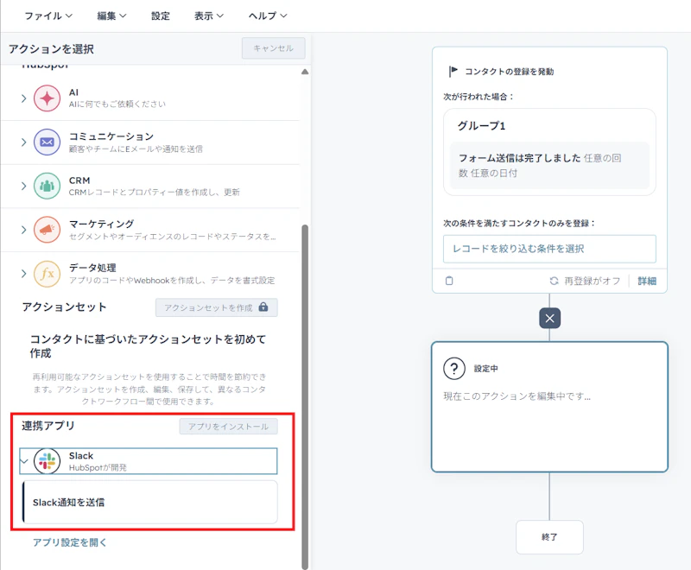Viewport: 691px width, 570px height.
Task: Click the コミュニケーション envelope icon
Action: tap(48, 142)
